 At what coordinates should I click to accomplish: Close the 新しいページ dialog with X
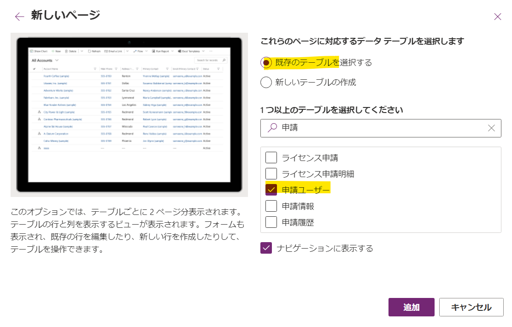tap(497, 16)
